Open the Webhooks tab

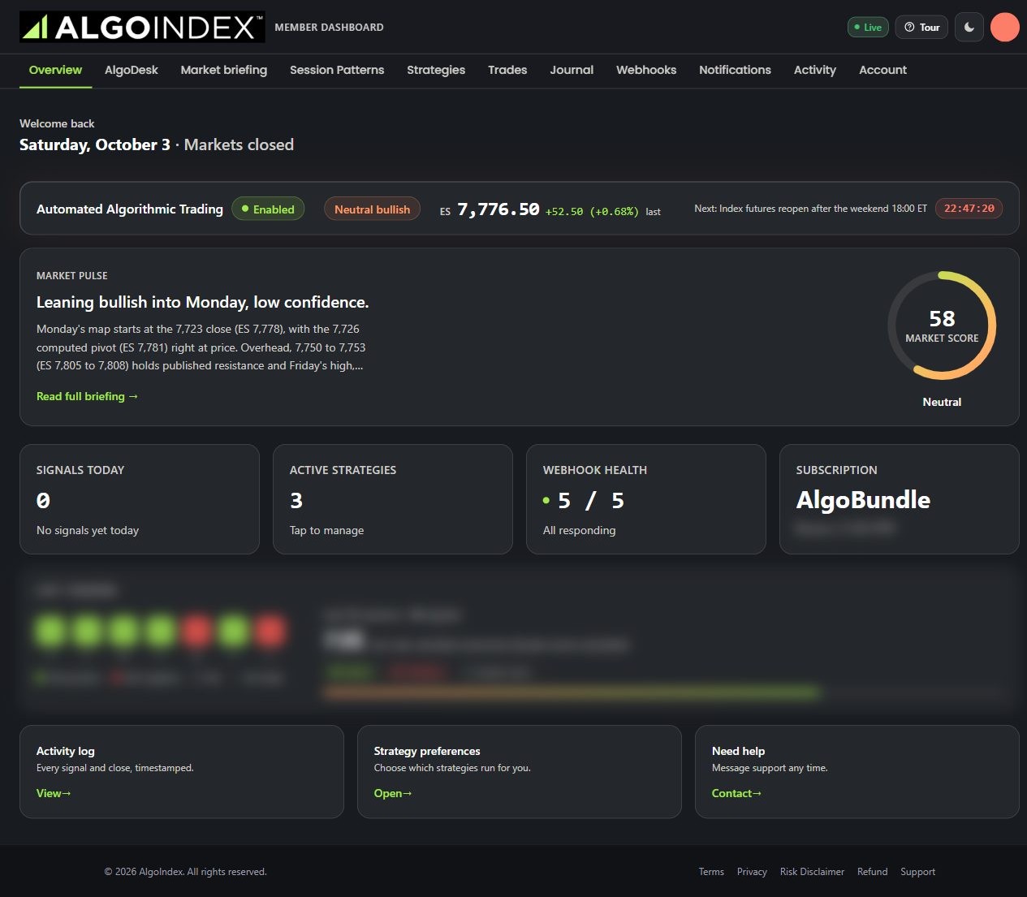click(646, 70)
